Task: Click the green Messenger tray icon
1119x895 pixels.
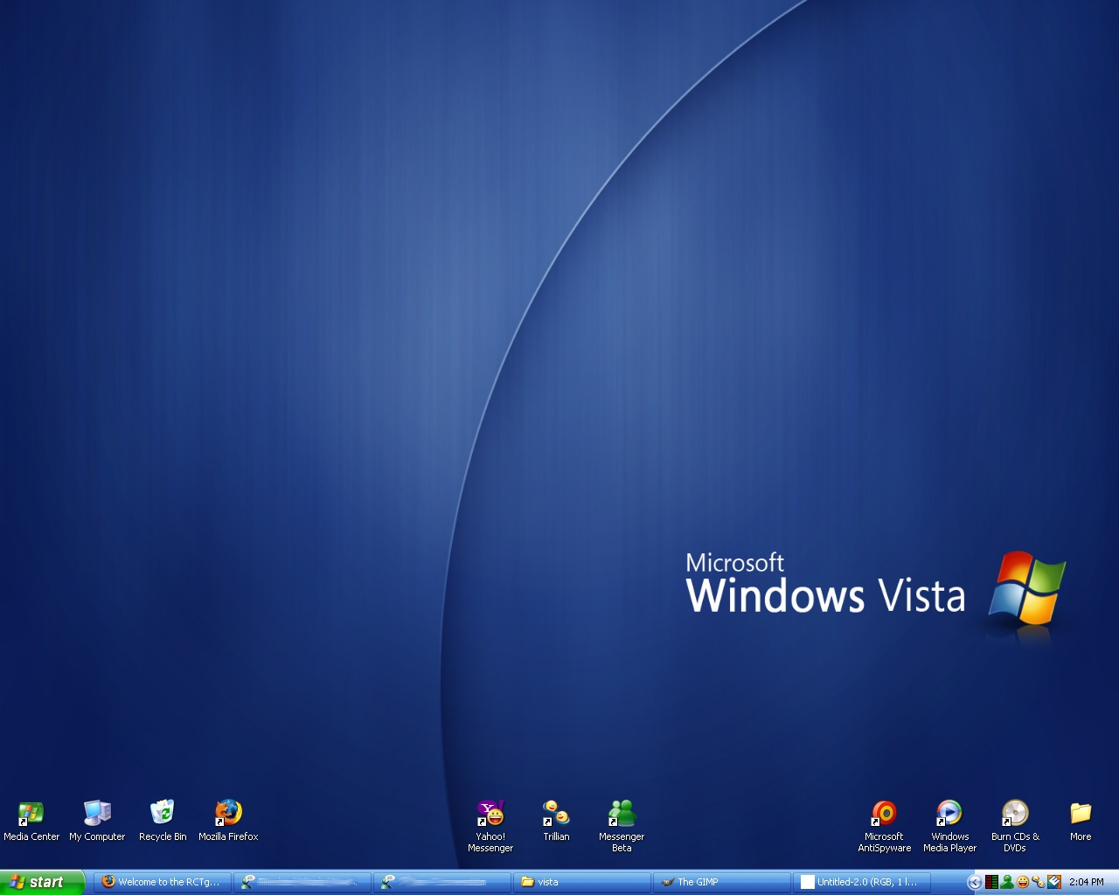Action: pos(1007,882)
